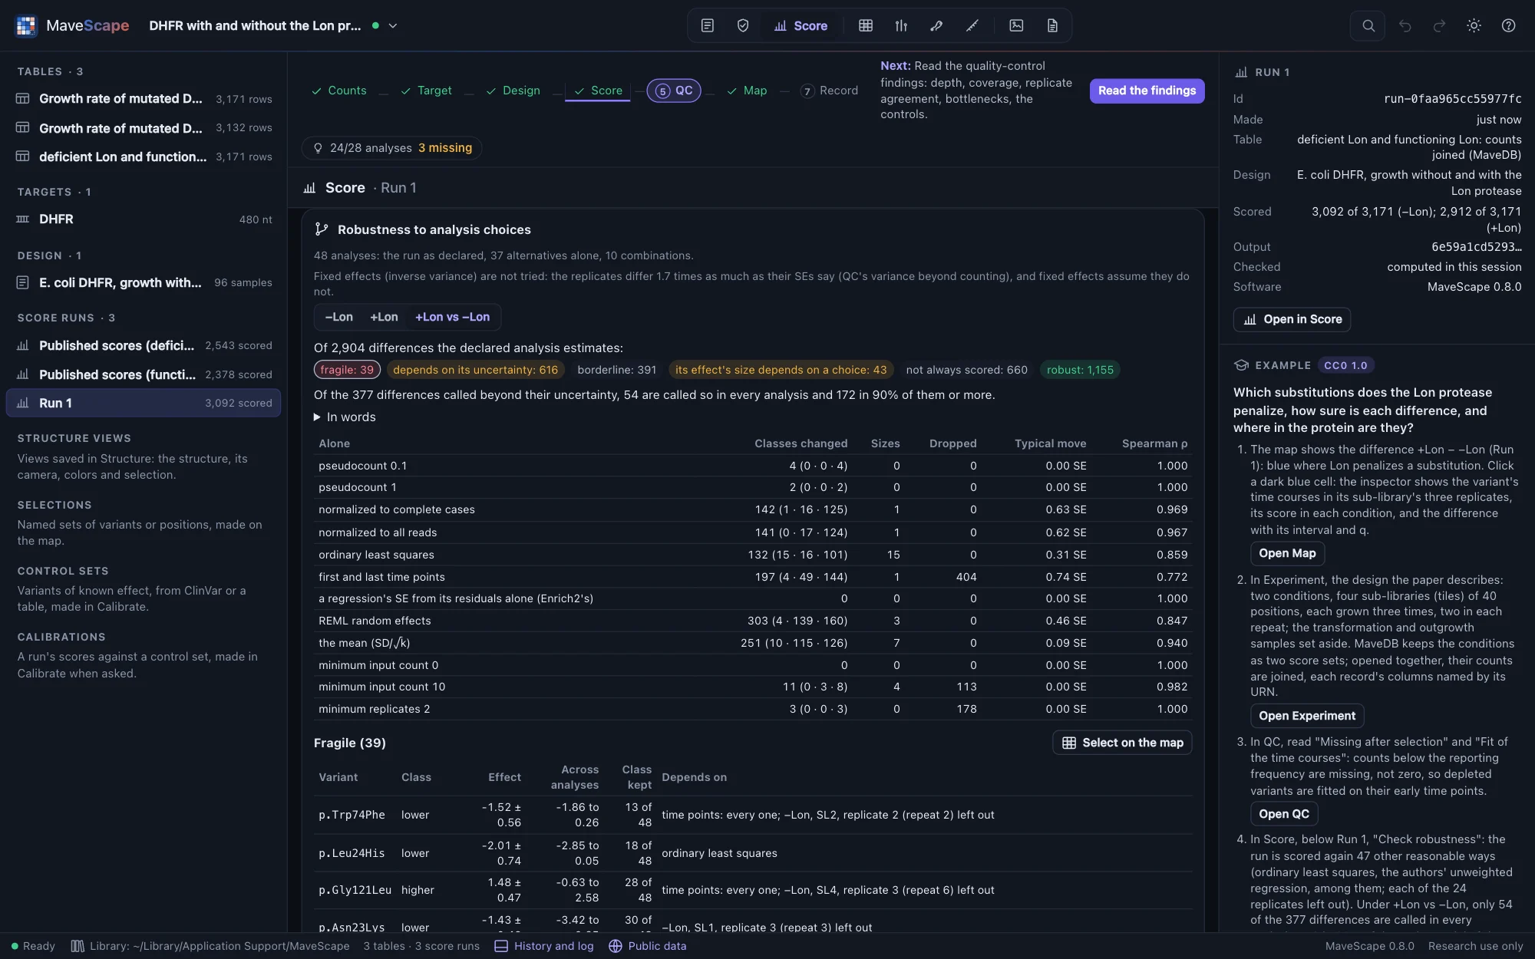The image size is (1535, 959).
Task: Click the ruler icon in top toolbar
Action: [x=972, y=25]
